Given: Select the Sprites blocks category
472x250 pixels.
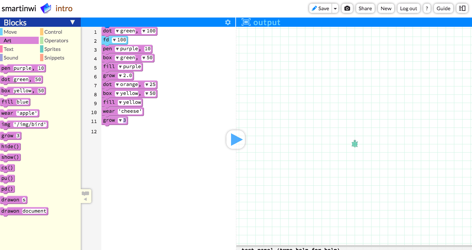Looking at the screenshot, I should pyautogui.click(x=60, y=49).
